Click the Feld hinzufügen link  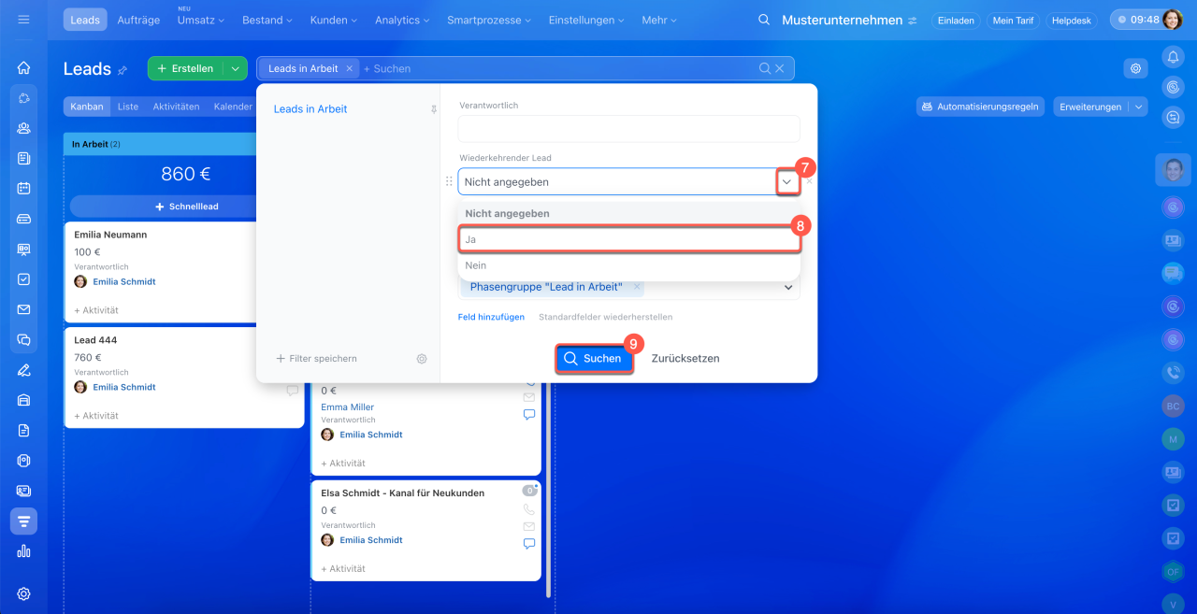tap(491, 317)
